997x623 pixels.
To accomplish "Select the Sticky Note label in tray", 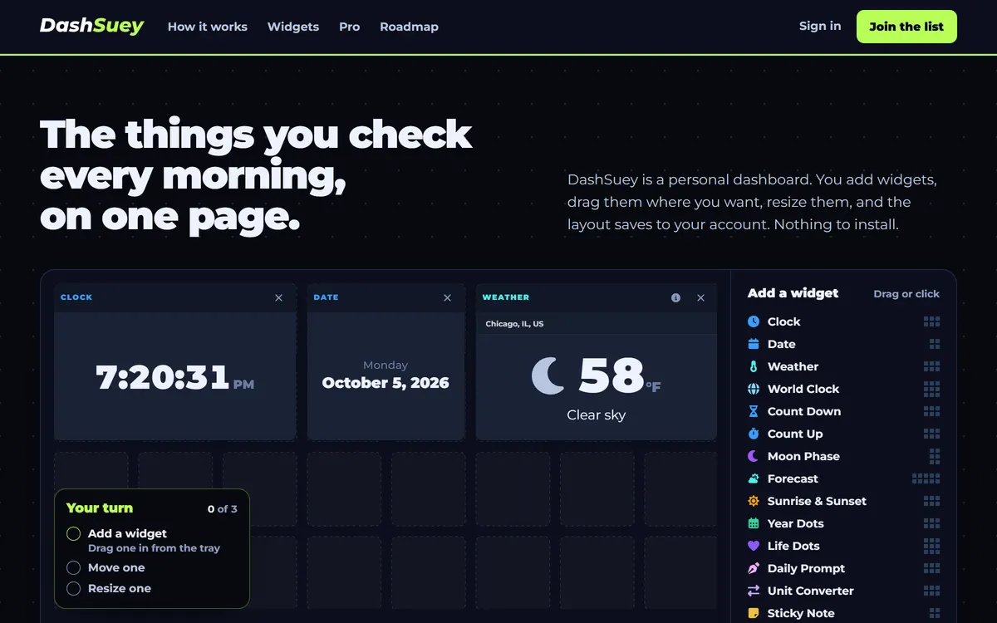I will pos(801,613).
